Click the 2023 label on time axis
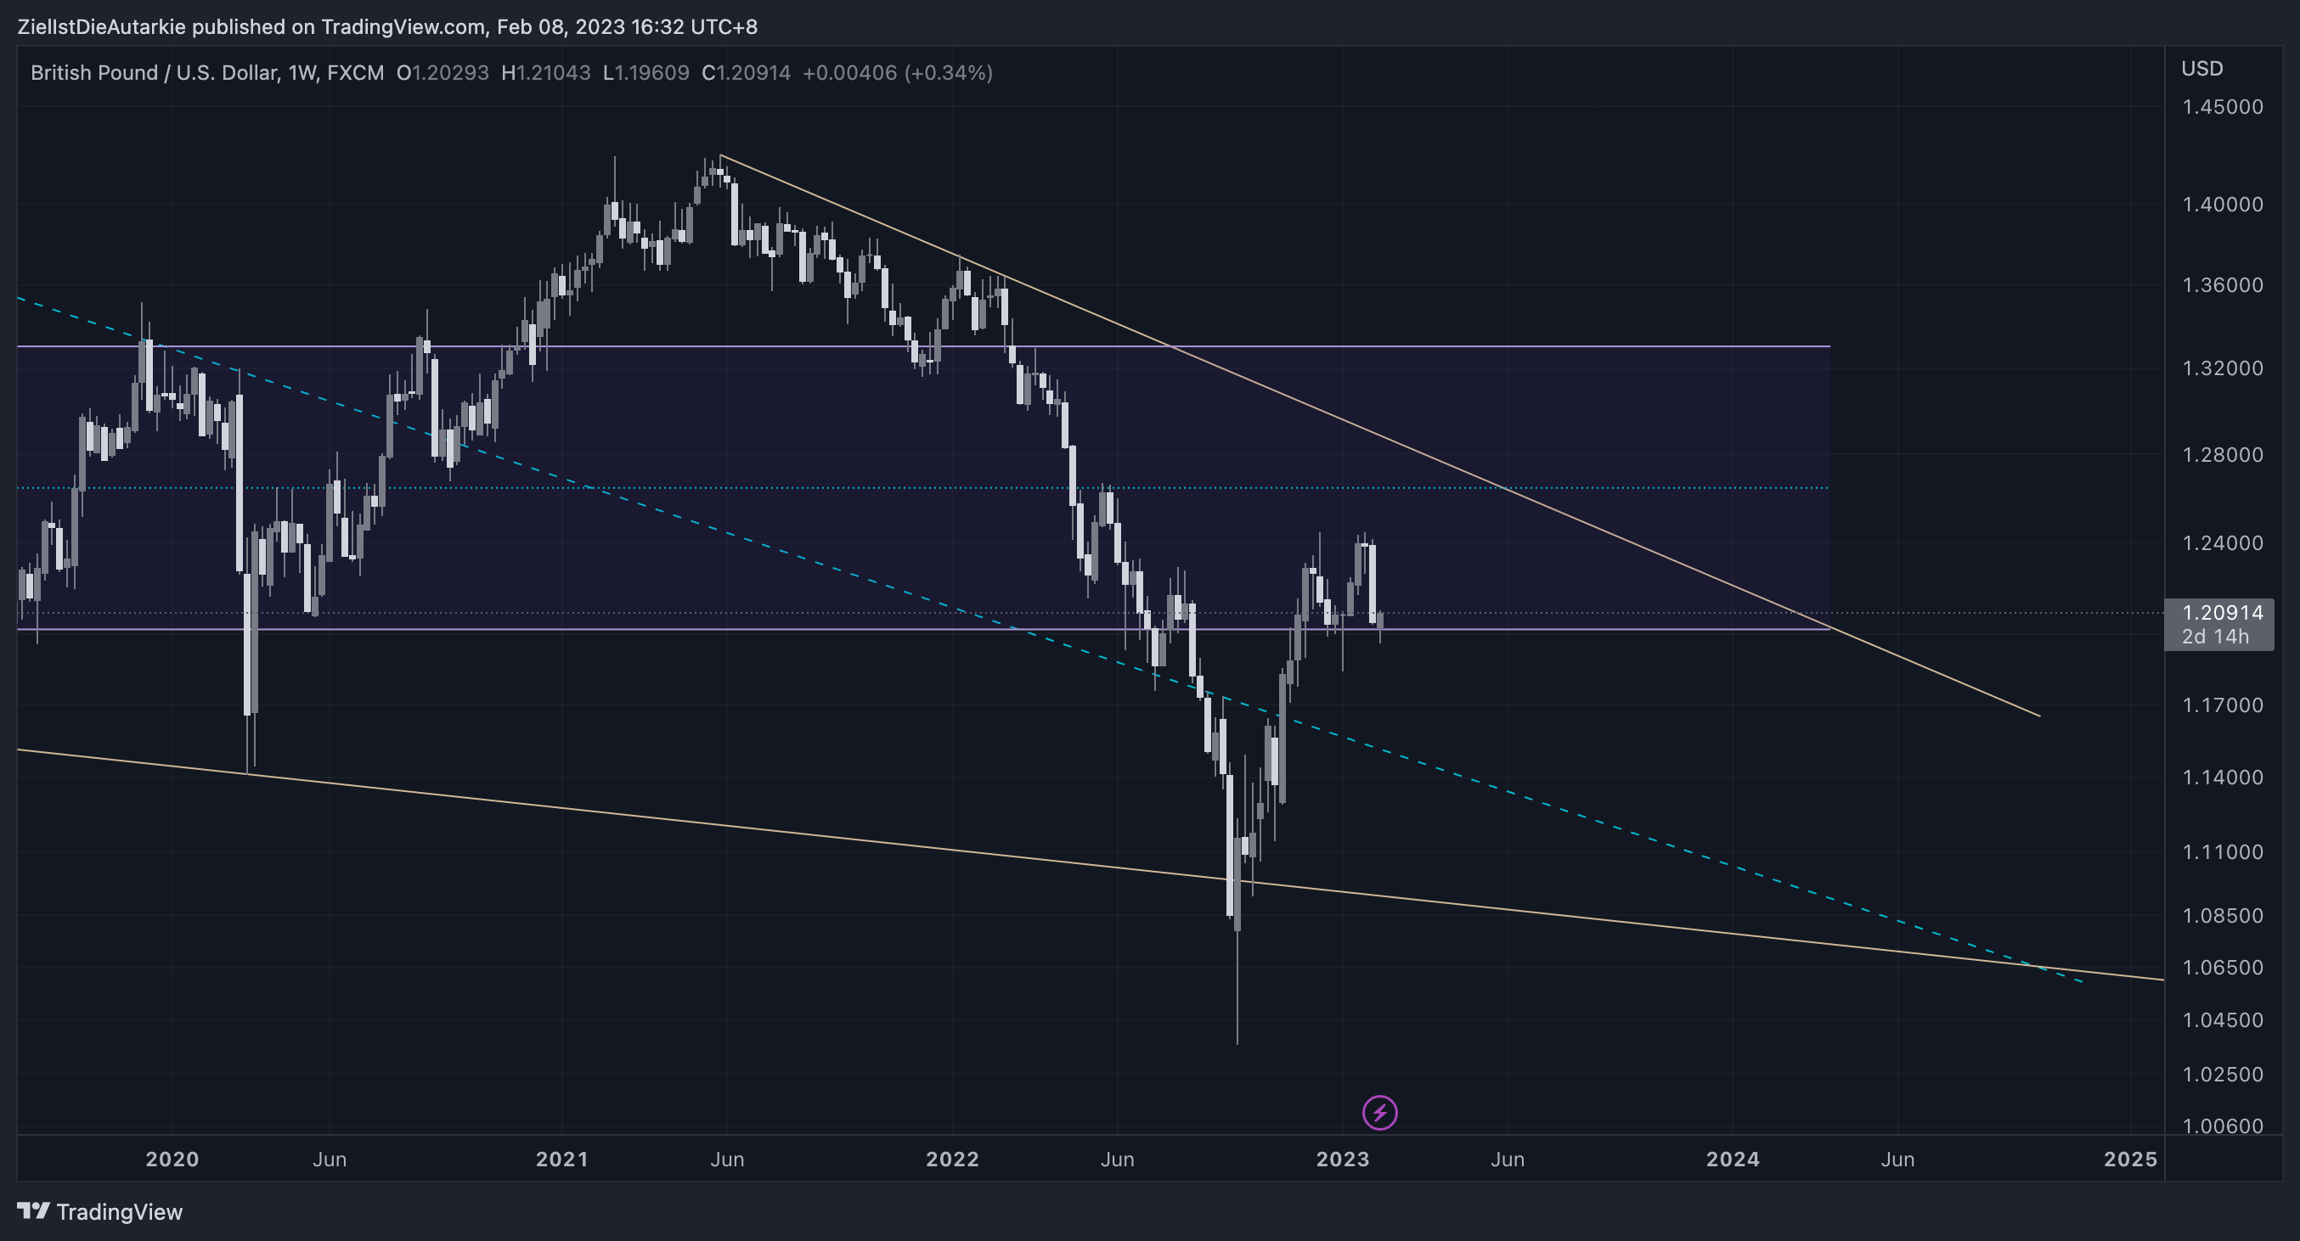This screenshot has width=2300, height=1241. 1343,1159
